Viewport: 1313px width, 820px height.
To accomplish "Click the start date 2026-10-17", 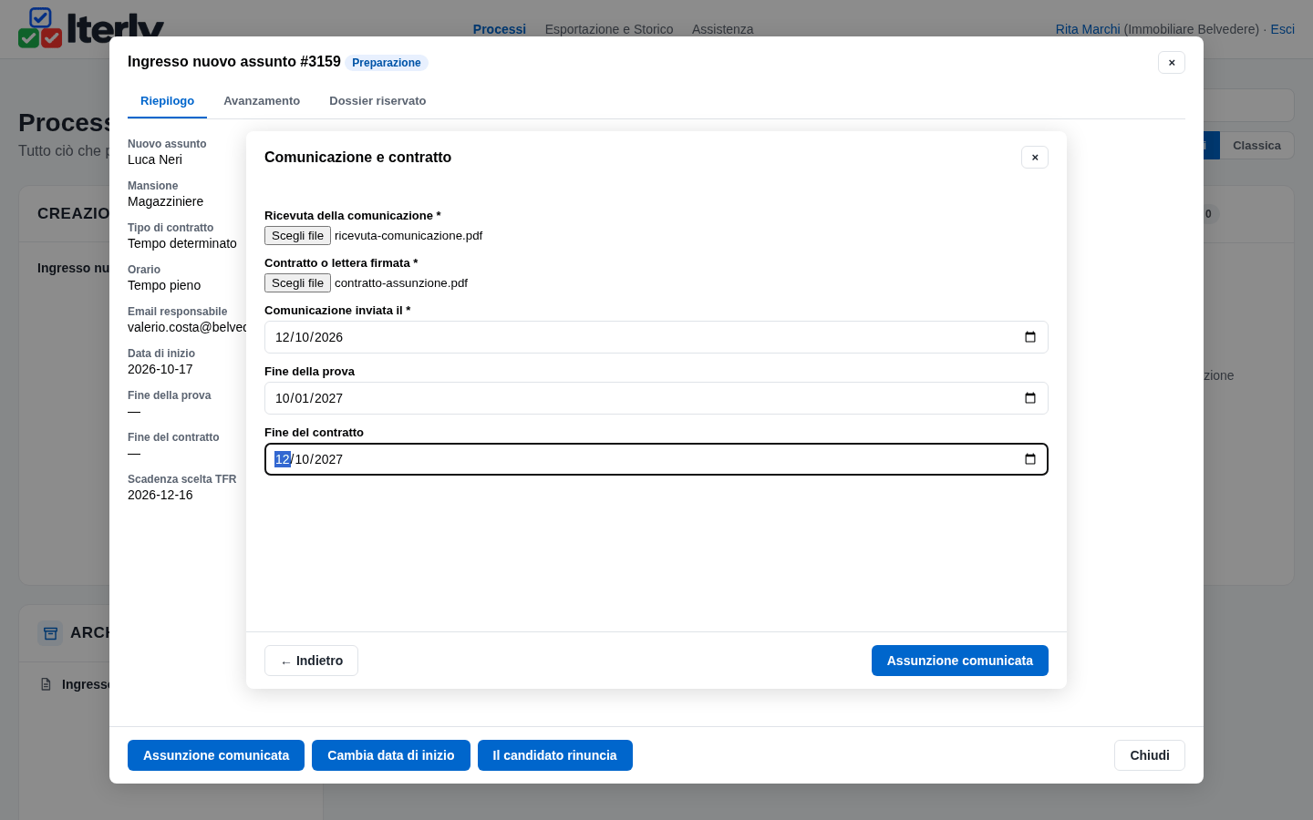I will [x=160, y=369].
